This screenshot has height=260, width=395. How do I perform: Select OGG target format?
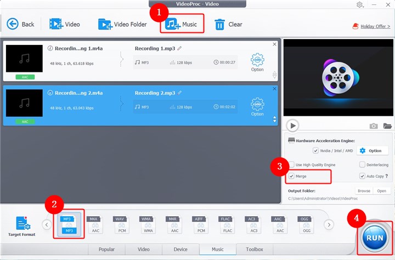click(x=306, y=224)
